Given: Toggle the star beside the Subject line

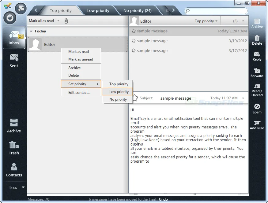Looking at the screenshot, I should [x=135, y=98].
